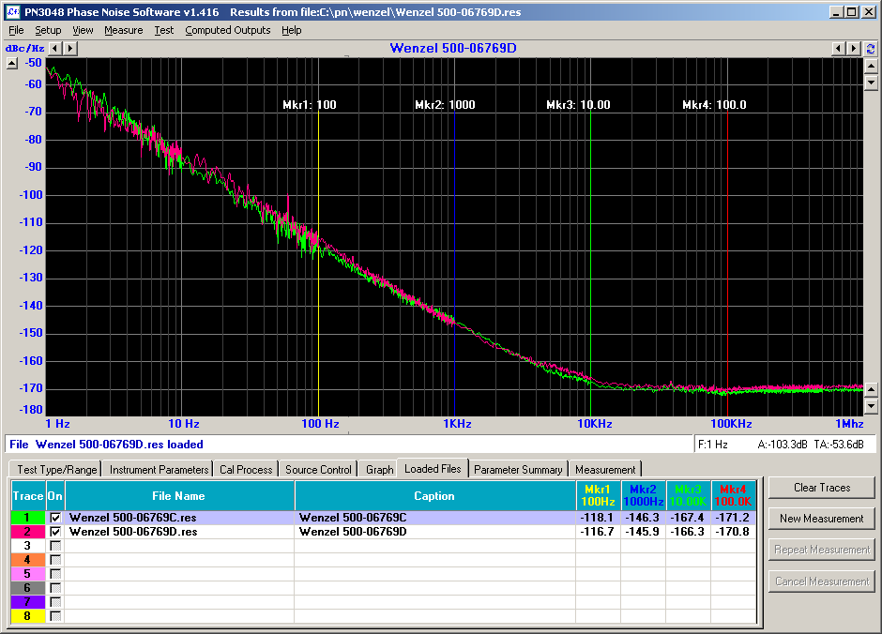Click the caption cell Wenzel 500-06769D in the table

[x=434, y=532]
